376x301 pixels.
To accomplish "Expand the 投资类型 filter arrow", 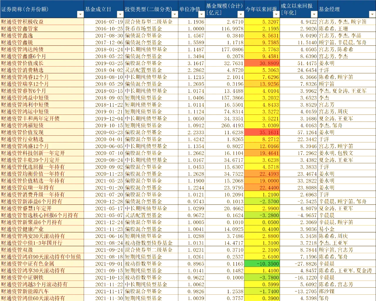I will [x=174, y=14].
